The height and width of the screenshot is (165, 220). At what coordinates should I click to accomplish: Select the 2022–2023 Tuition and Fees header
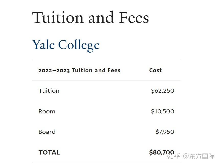click(x=79, y=70)
